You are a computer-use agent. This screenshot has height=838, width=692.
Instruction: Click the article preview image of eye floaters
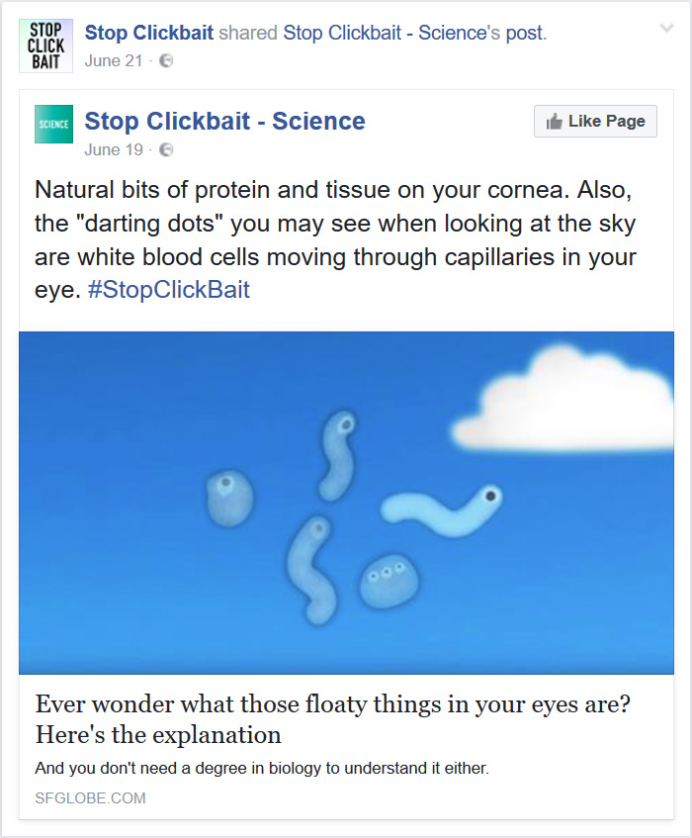[346, 503]
